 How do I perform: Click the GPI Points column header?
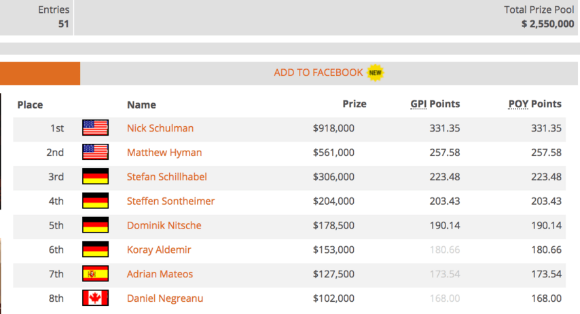435,104
